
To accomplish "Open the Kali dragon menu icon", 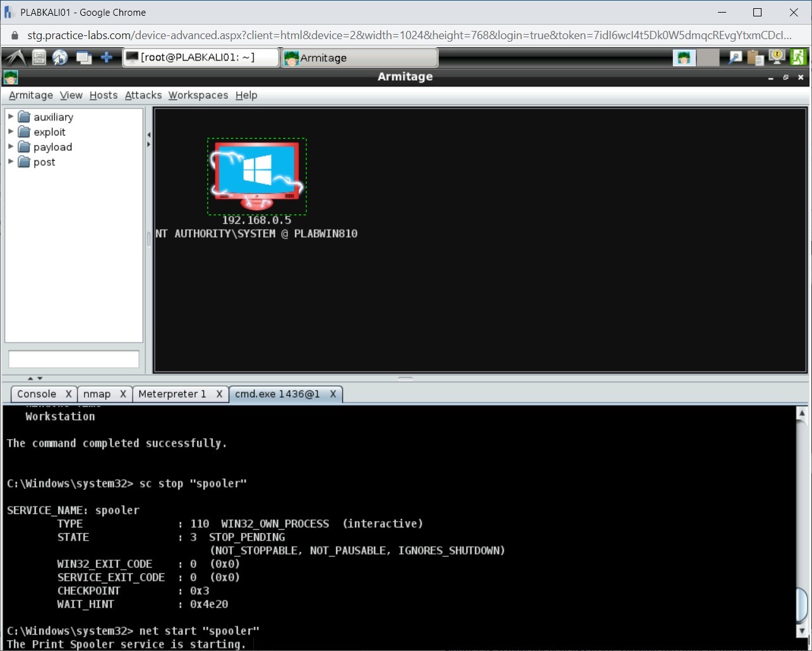I will click(16, 57).
